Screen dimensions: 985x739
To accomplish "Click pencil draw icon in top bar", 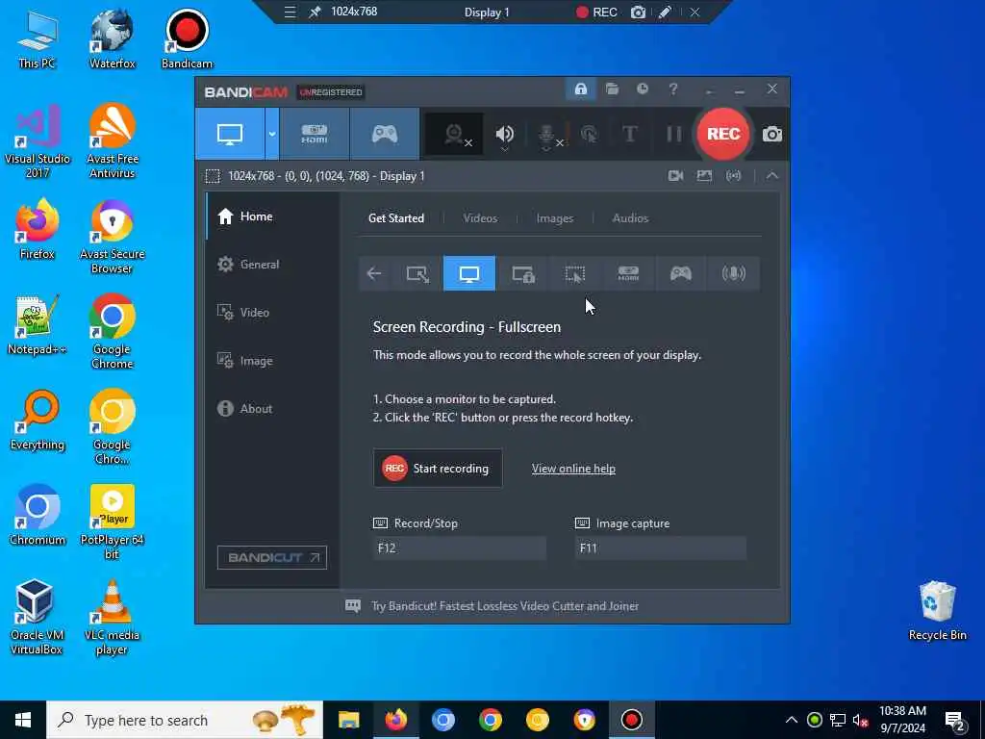I will [x=665, y=12].
